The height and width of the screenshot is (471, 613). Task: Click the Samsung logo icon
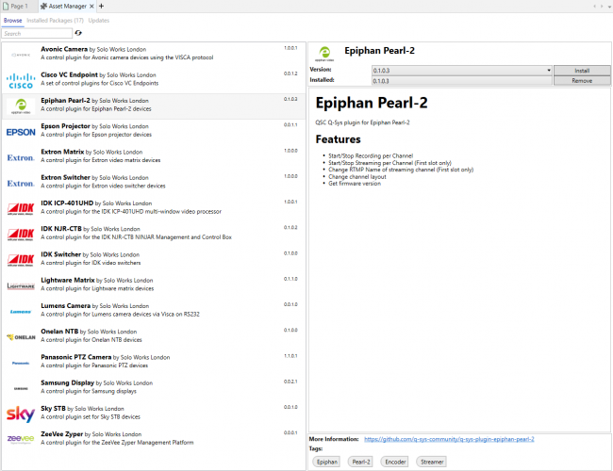[21, 389]
